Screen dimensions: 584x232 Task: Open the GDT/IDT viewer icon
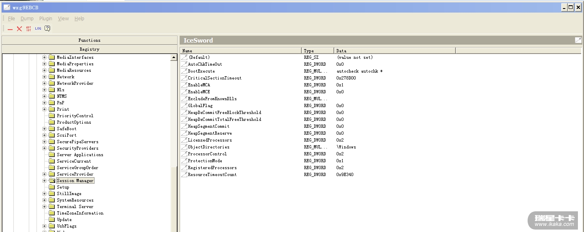click(x=28, y=29)
